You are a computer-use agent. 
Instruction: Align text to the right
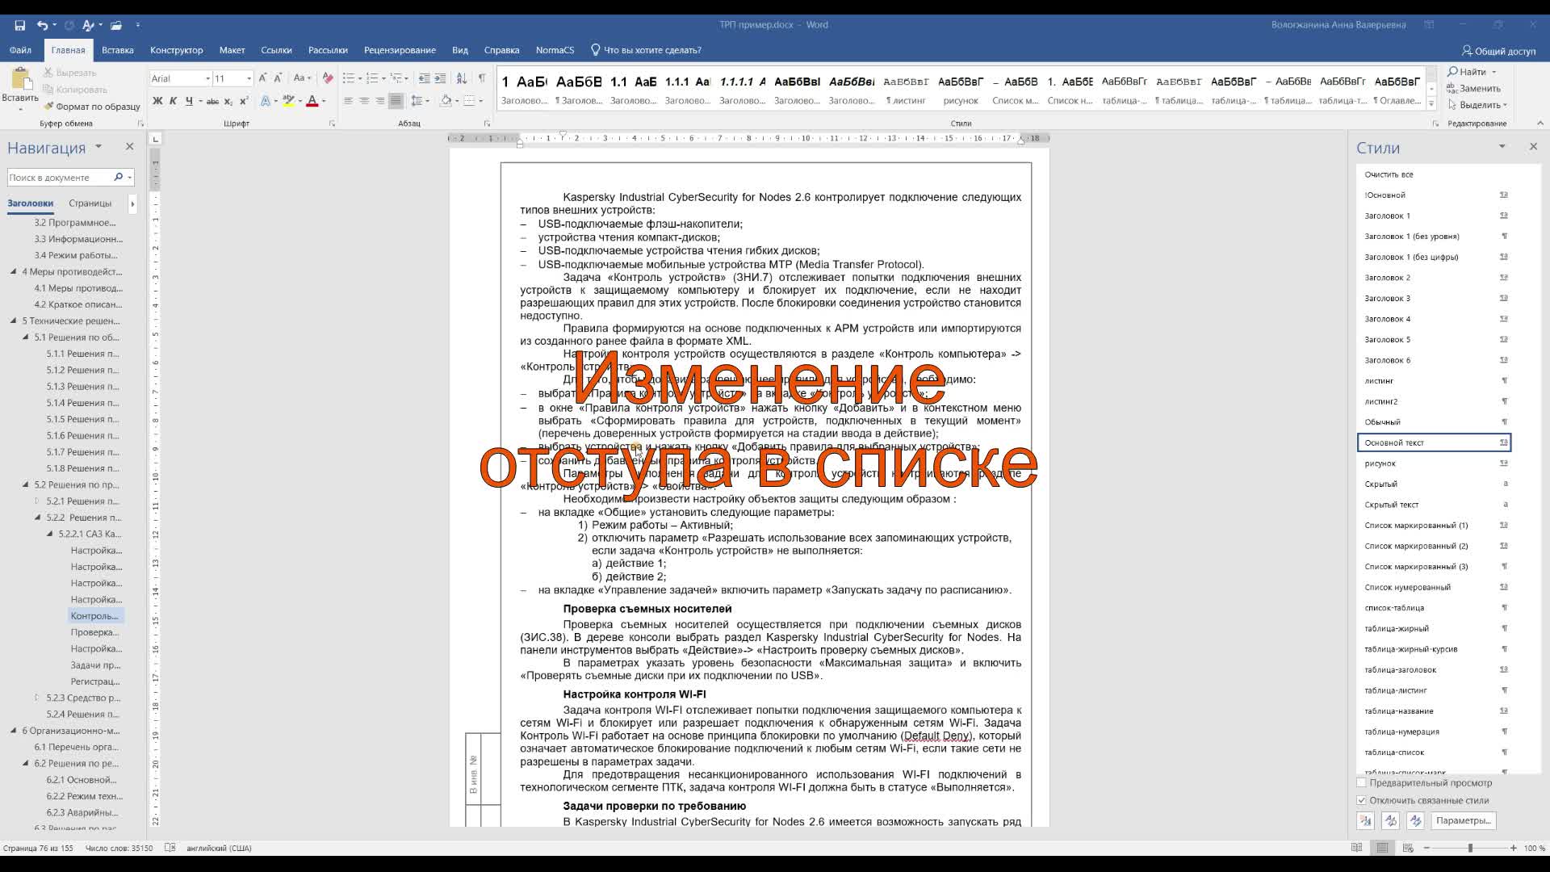(x=379, y=101)
